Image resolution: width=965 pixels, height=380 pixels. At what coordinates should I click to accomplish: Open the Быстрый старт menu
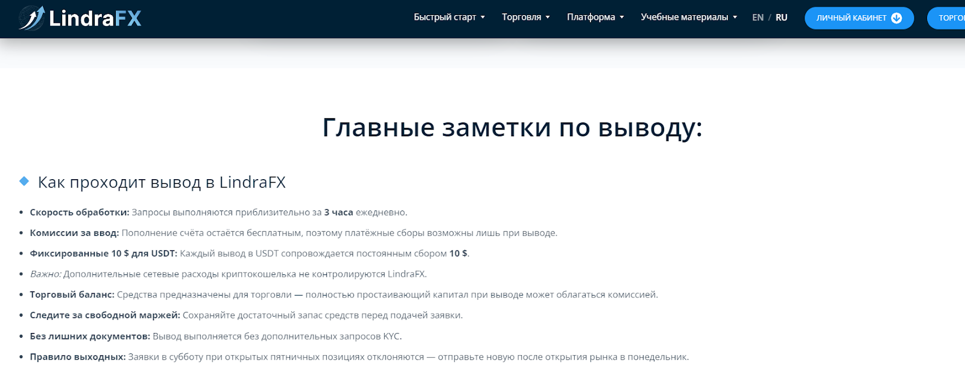pos(445,17)
